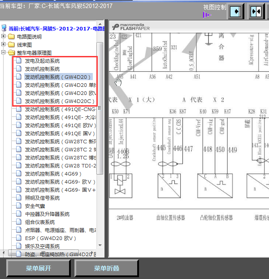
Task: Click 菜单展开 button
Action: pyautogui.click(x=38, y=268)
